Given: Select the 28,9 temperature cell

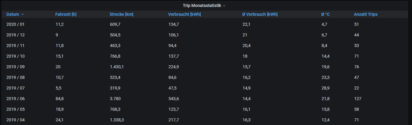Looking at the screenshot, I should coord(325,88).
